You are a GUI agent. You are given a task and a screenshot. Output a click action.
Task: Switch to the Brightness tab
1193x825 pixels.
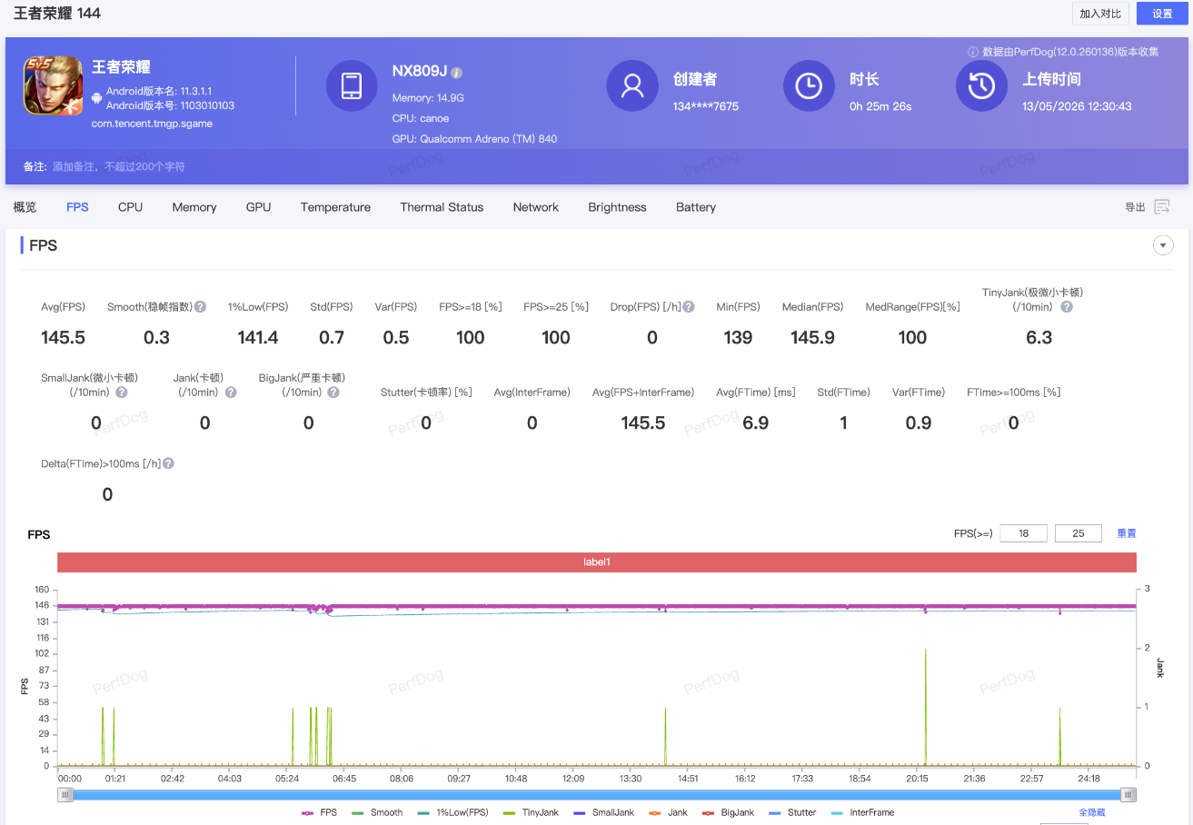click(617, 207)
